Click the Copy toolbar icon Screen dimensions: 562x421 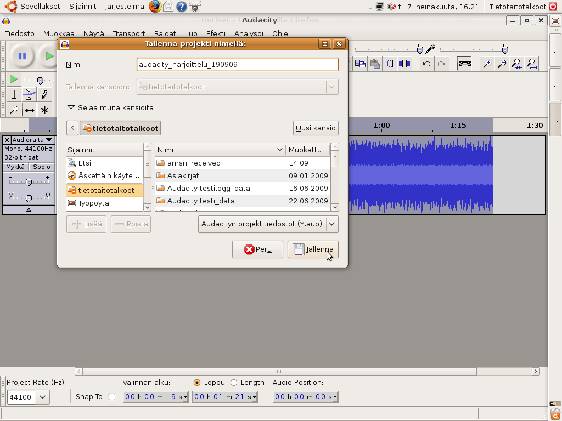[x=360, y=64]
